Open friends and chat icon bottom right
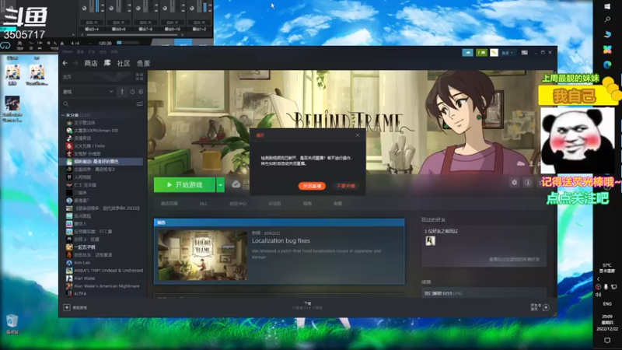Image resolution: width=622 pixels, height=350 pixels. pyautogui.click(x=547, y=307)
